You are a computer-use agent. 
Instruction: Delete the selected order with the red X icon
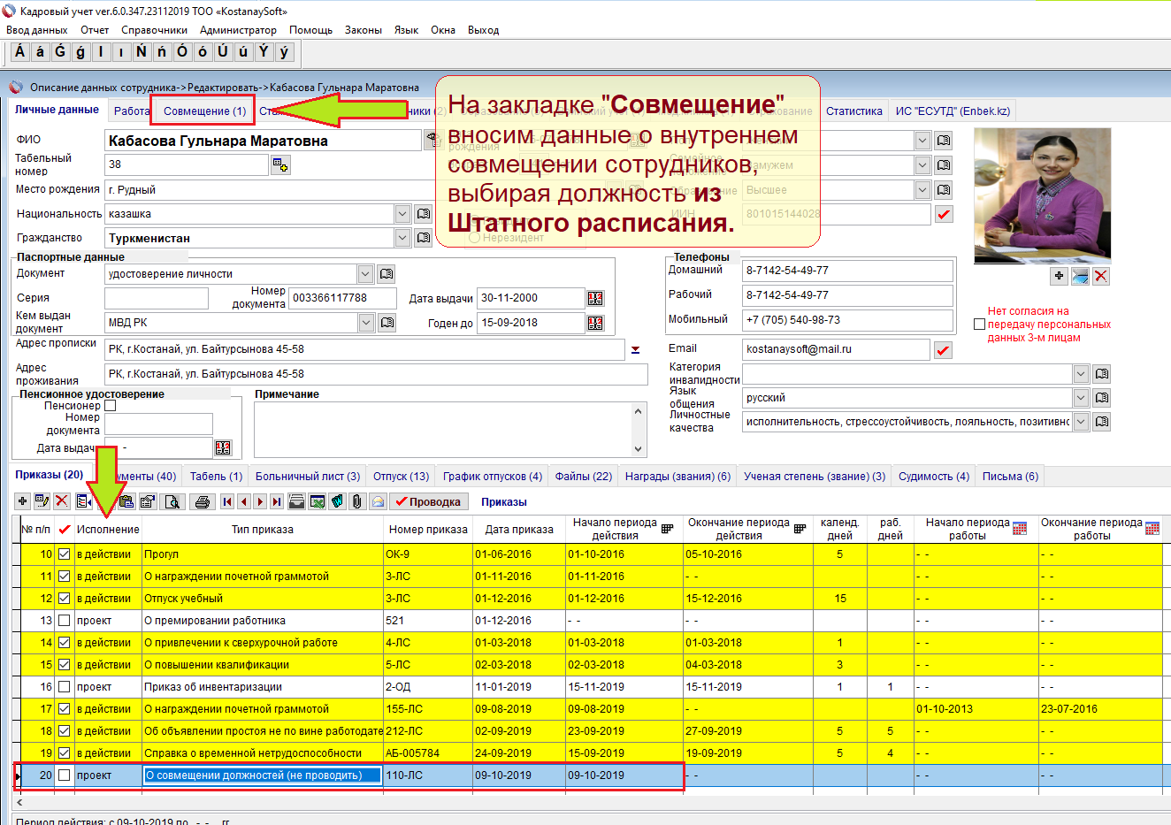[x=62, y=501]
